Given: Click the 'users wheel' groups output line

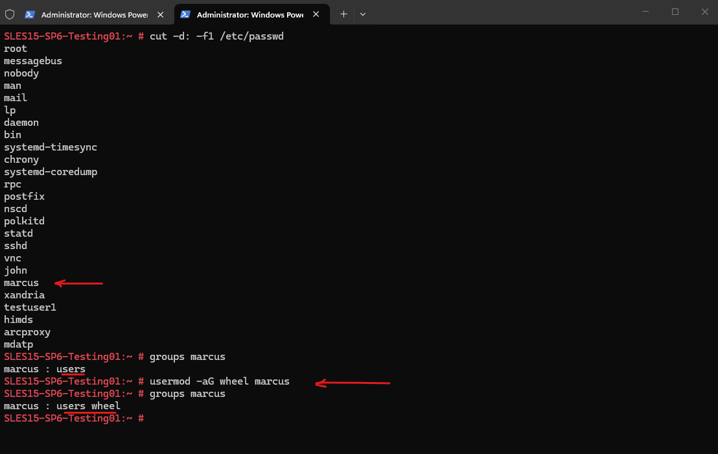Looking at the screenshot, I should click(88, 406).
